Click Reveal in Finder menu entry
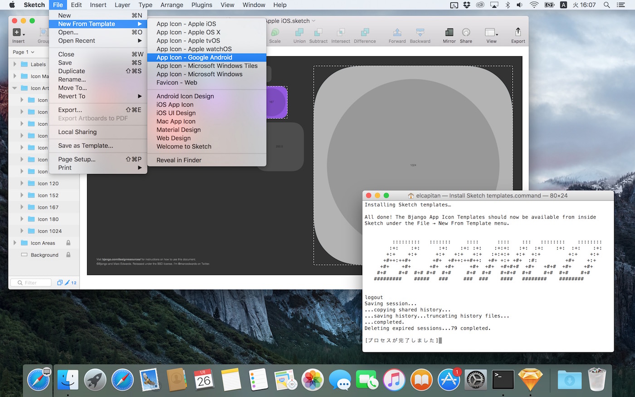The width and height of the screenshot is (635, 397). [x=179, y=160]
